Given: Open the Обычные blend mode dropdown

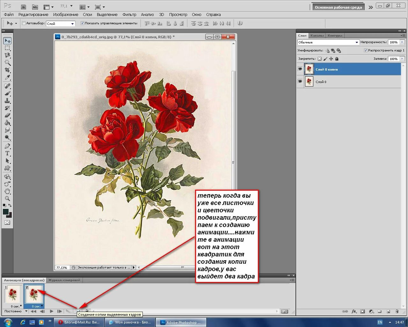Looking at the screenshot, I should pos(328,42).
